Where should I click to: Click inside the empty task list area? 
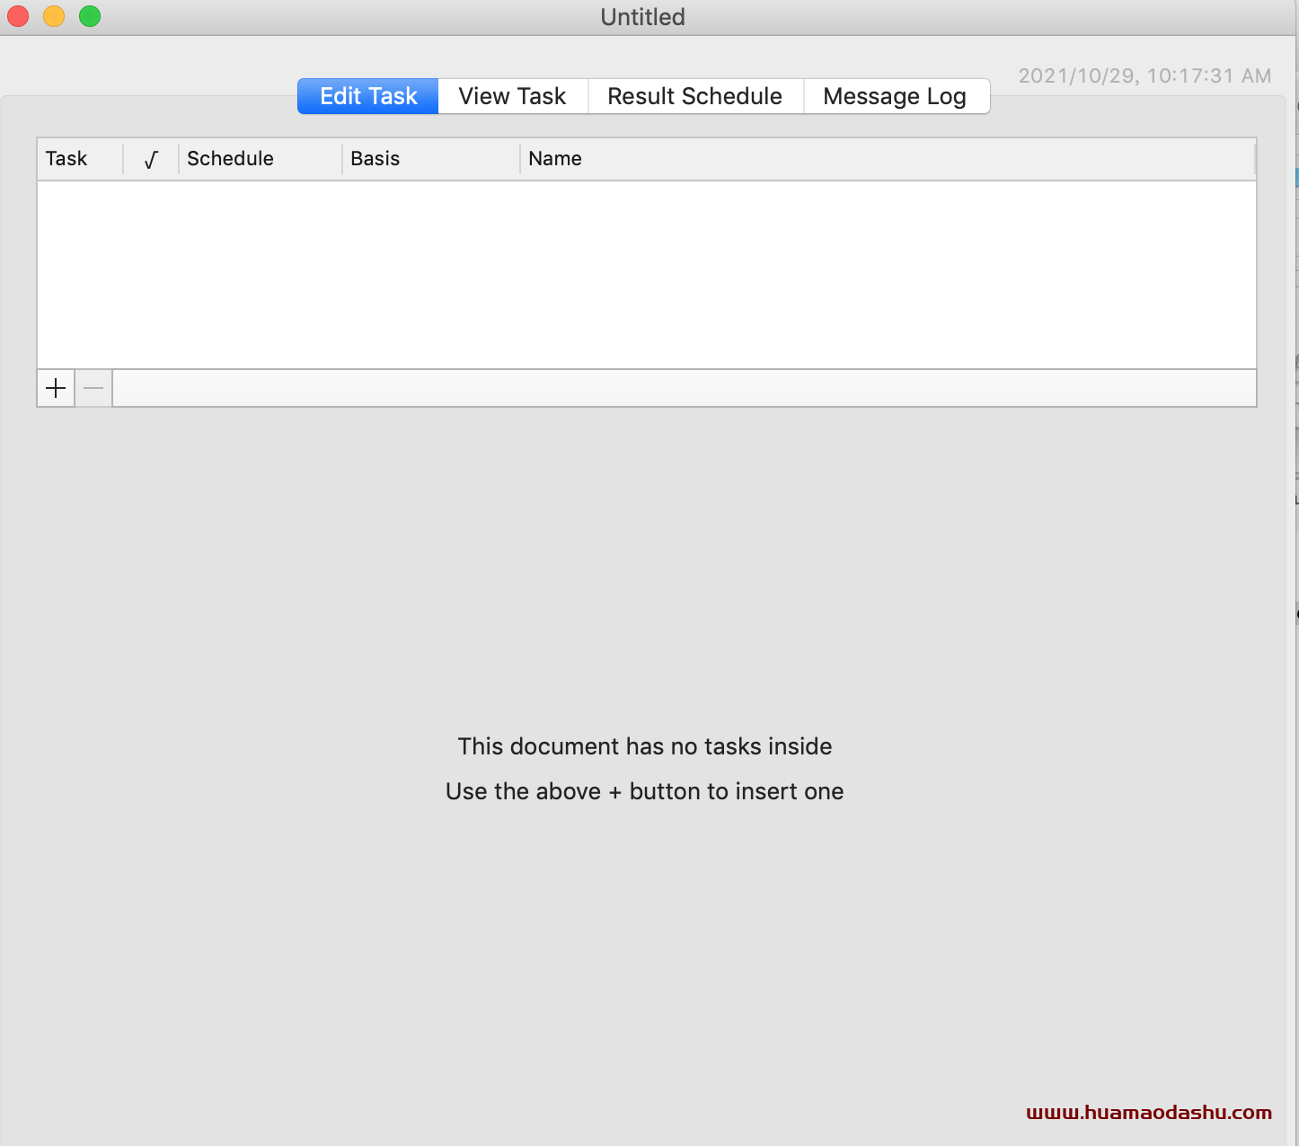click(x=646, y=274)
